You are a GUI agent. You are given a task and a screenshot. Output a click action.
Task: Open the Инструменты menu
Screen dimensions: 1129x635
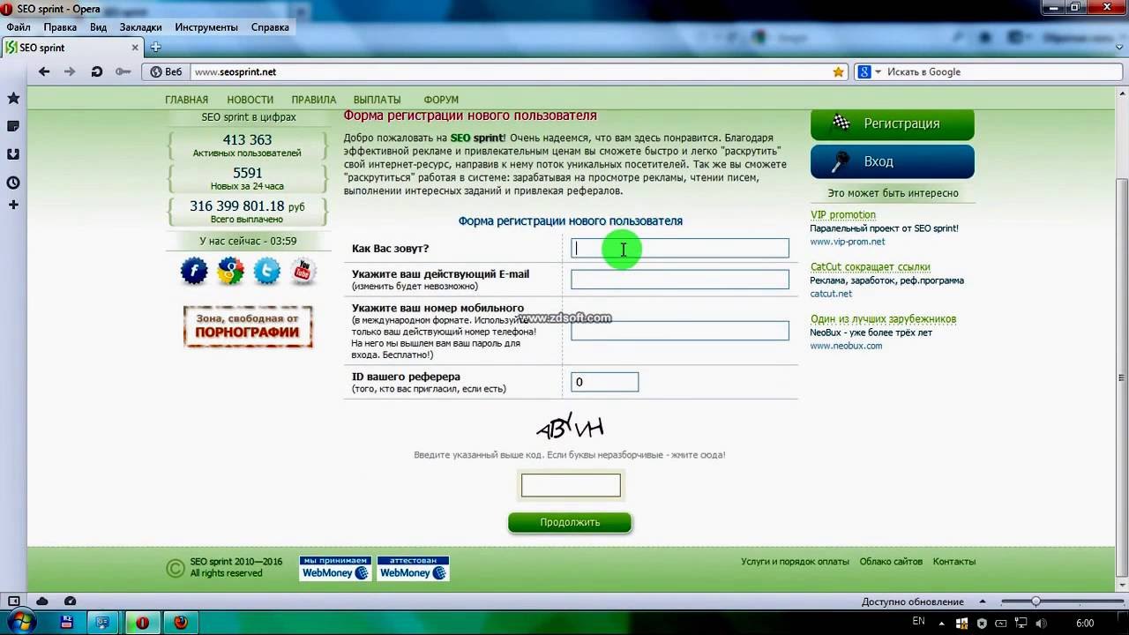pos(206,27)
